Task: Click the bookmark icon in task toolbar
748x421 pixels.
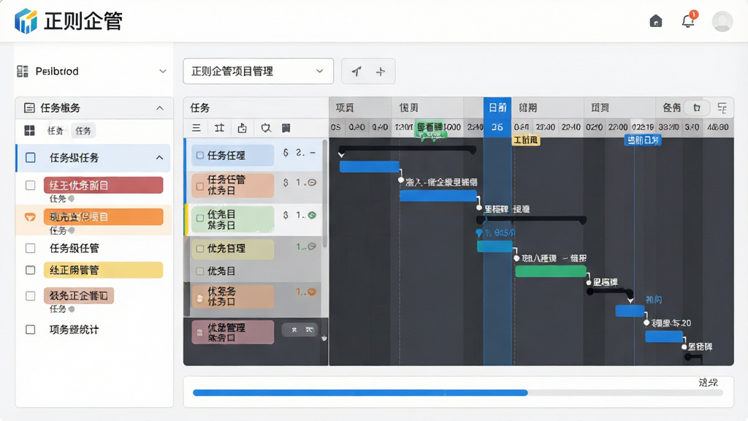Action: tap(286, 128)
